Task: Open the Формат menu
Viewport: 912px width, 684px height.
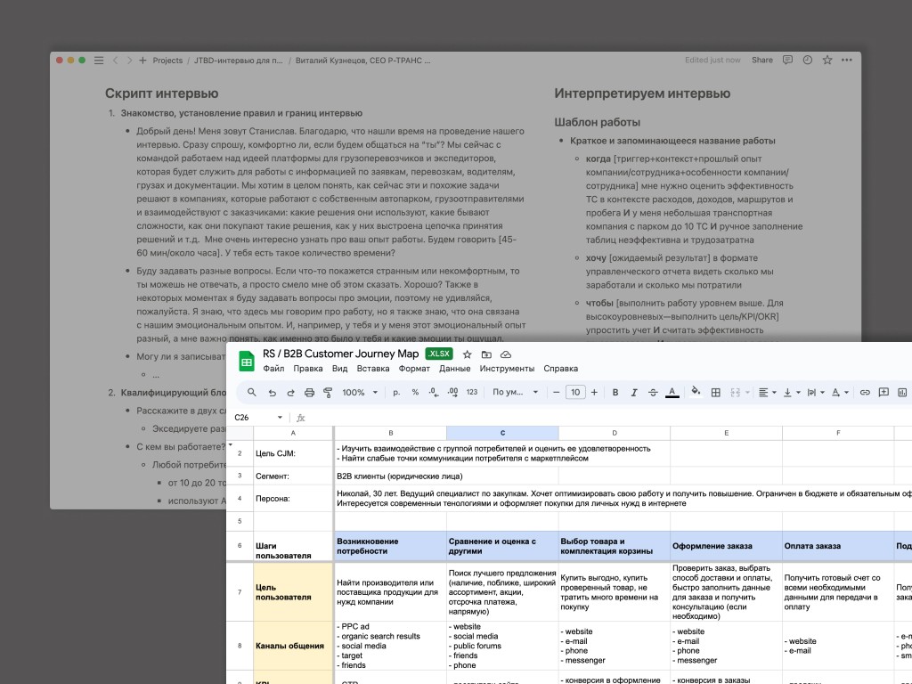Action: pyautogui.click(x=414, y=369)
